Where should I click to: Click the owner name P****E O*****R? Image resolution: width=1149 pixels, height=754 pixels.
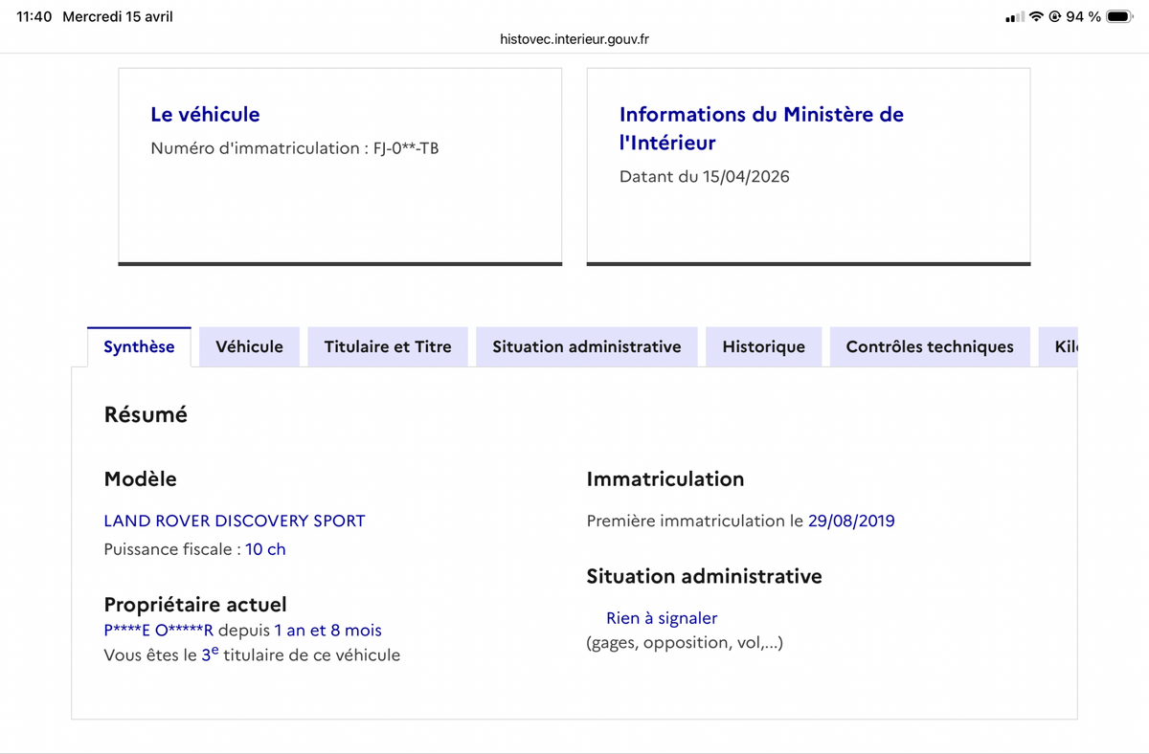click(x=159, y=631)
